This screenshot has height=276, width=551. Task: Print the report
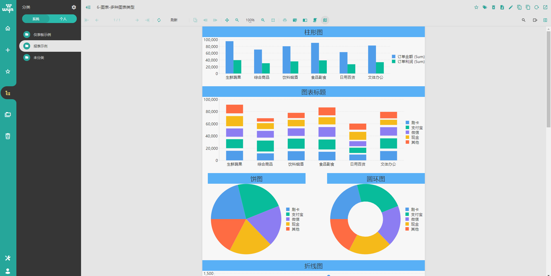pyautogui.click(x=285, y=20)
